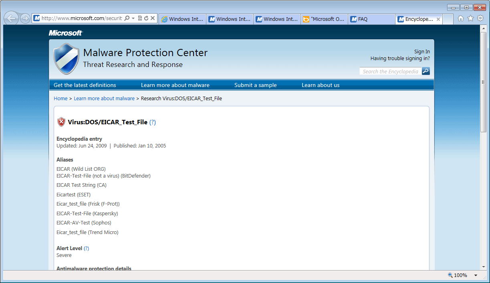Click the red shield virus alert icon
The height and width of the screenshot is (283, 490).
click(x=61, y=122)
